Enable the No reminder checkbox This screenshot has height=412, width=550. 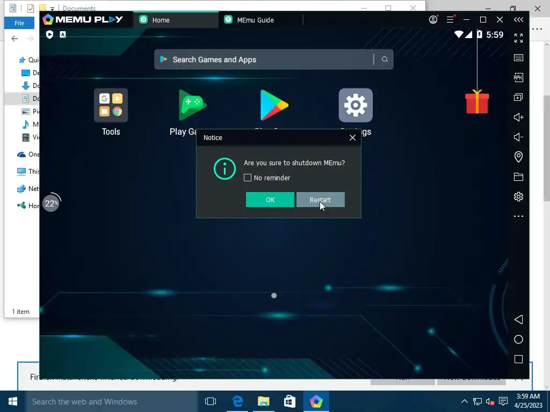pos(248,178)
